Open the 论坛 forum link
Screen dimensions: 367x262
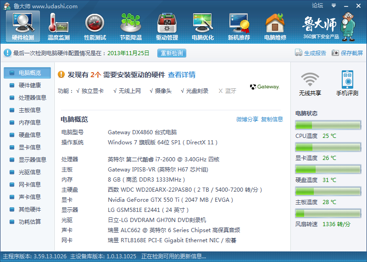click(x=317, y=6)
